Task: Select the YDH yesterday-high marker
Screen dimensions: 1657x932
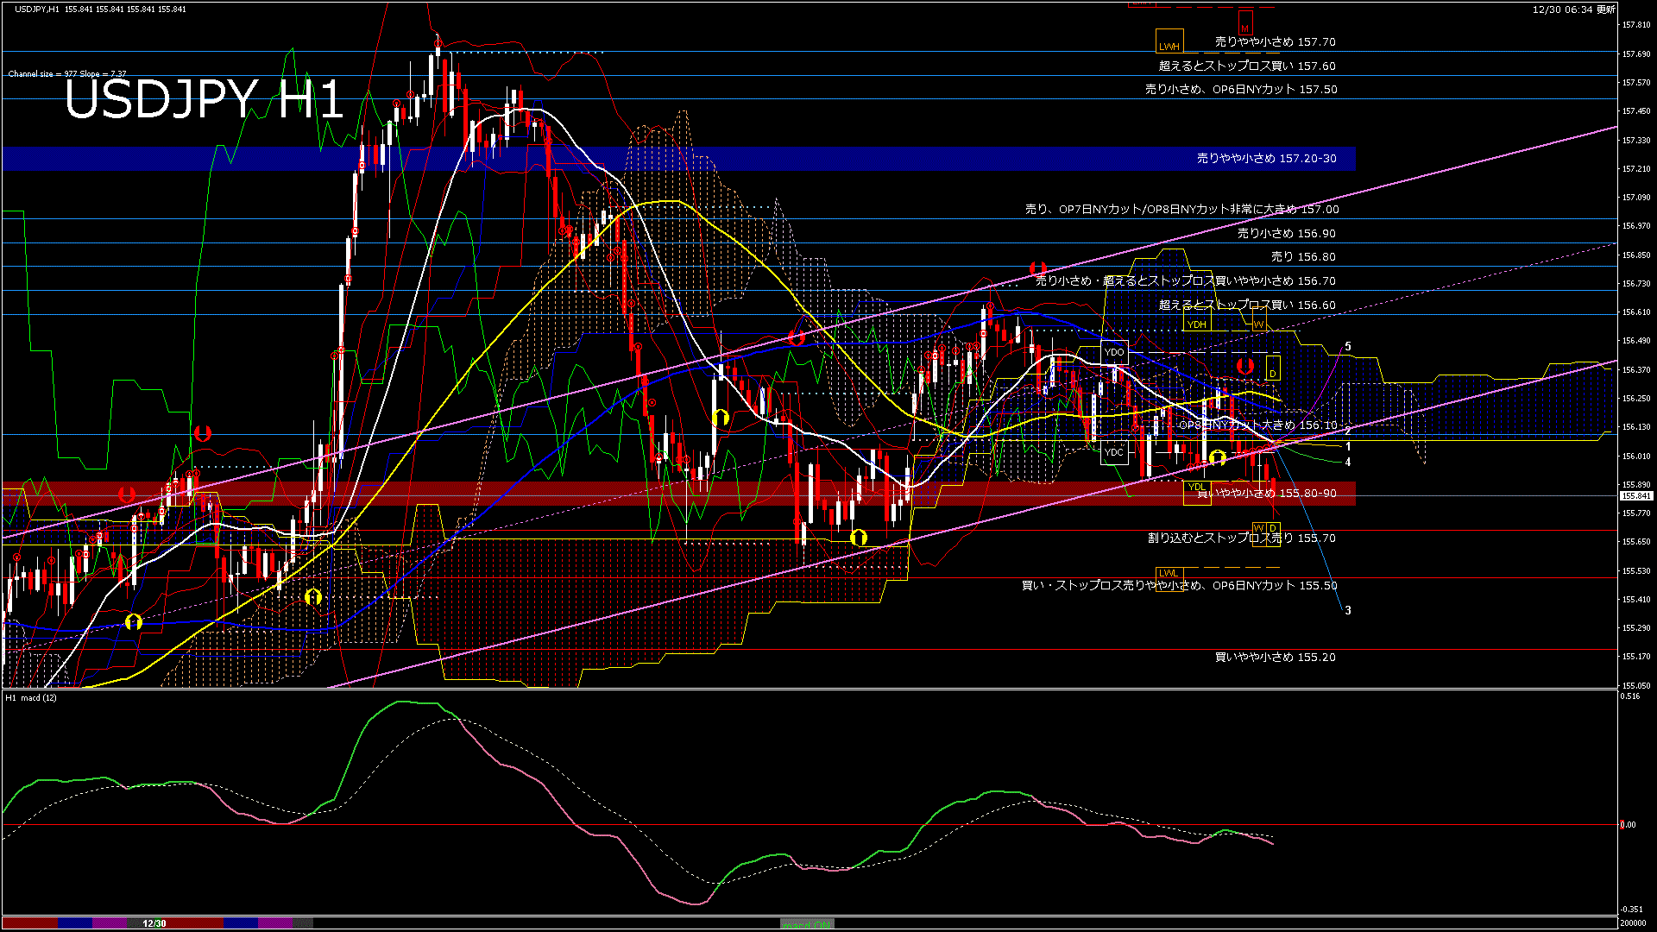Action: click(x=1196, y=324)
